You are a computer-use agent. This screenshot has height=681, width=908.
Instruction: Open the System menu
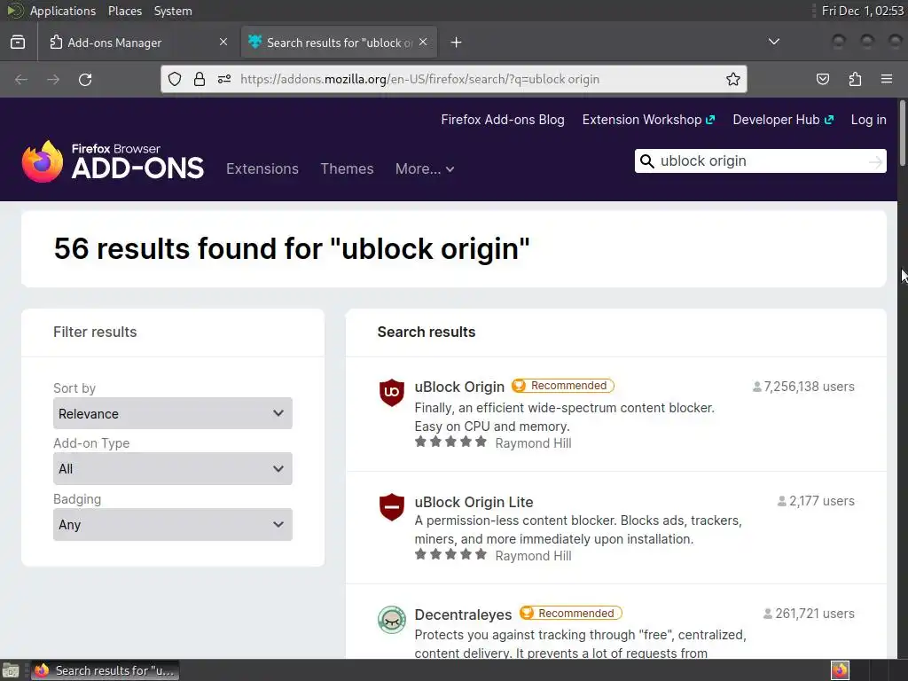click(173, 11)
